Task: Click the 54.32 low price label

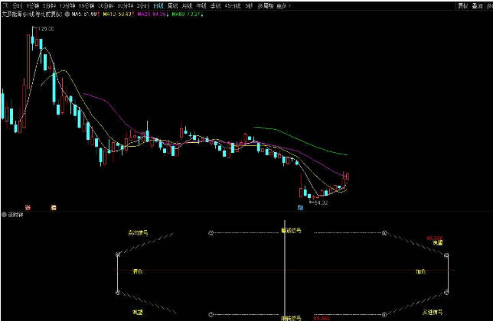Action: pos(321,203)
